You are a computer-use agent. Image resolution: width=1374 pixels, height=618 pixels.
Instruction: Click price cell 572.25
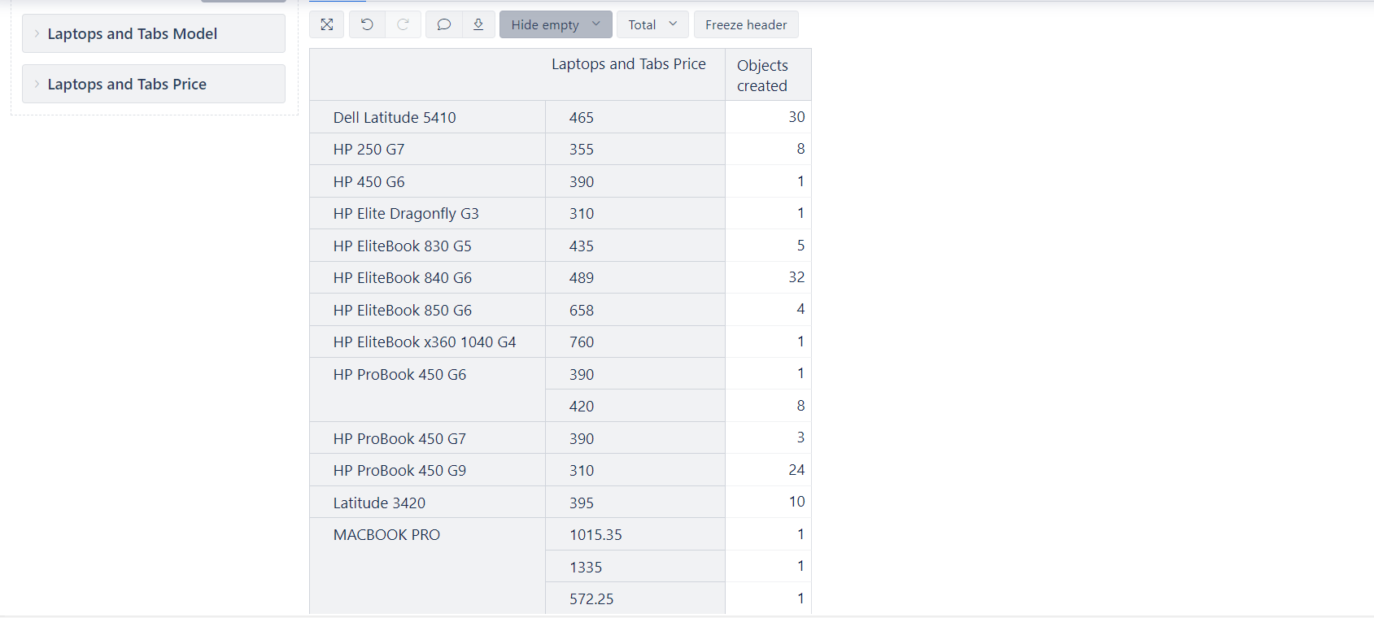point(635,598)
